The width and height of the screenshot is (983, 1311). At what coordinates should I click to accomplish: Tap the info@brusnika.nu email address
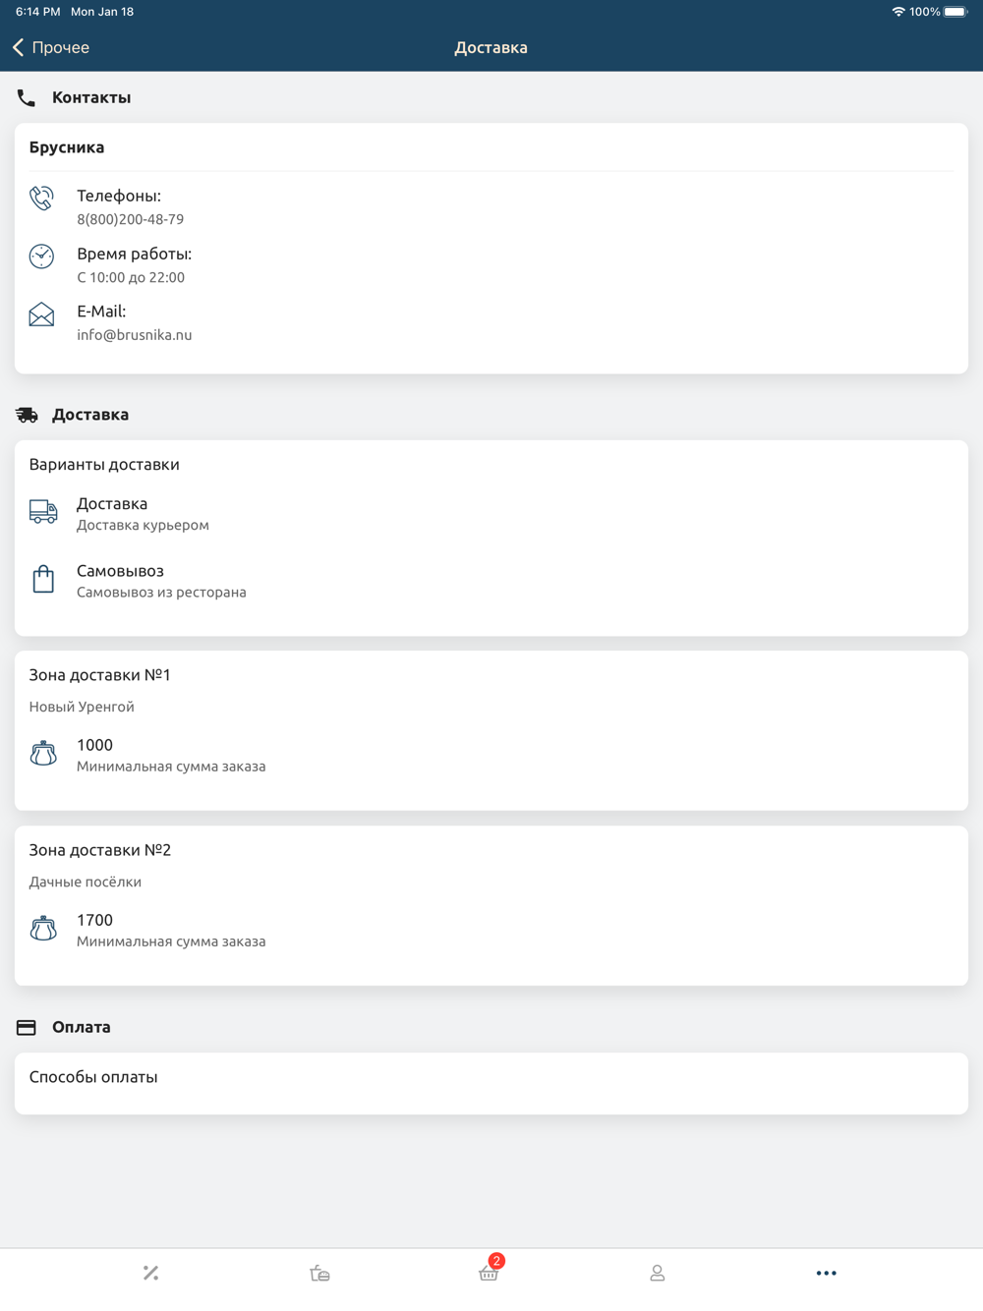[135, 335]
